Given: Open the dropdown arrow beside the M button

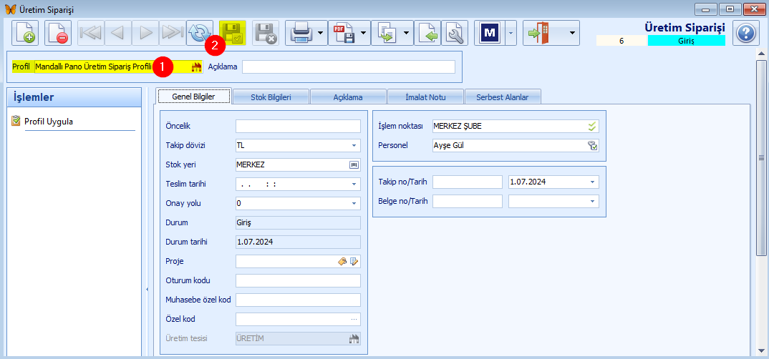Looking at the screenshot, I should tap(511, 34).
